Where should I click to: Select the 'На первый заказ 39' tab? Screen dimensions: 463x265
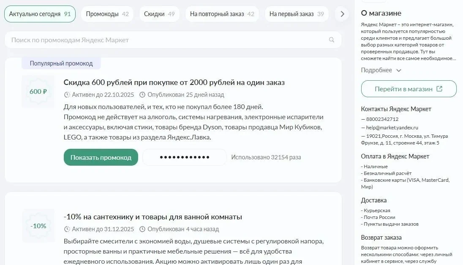[x=296, y=14]
